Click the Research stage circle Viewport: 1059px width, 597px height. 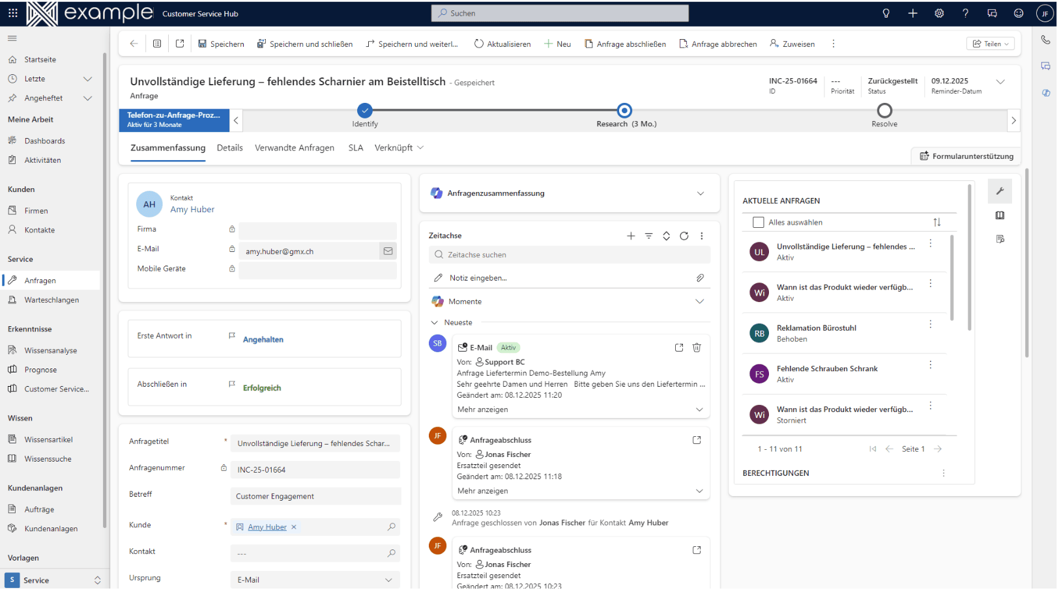pyautogui.click(x=624, y=110)
